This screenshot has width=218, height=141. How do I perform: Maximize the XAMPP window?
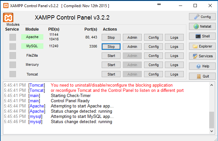(195, 6)
